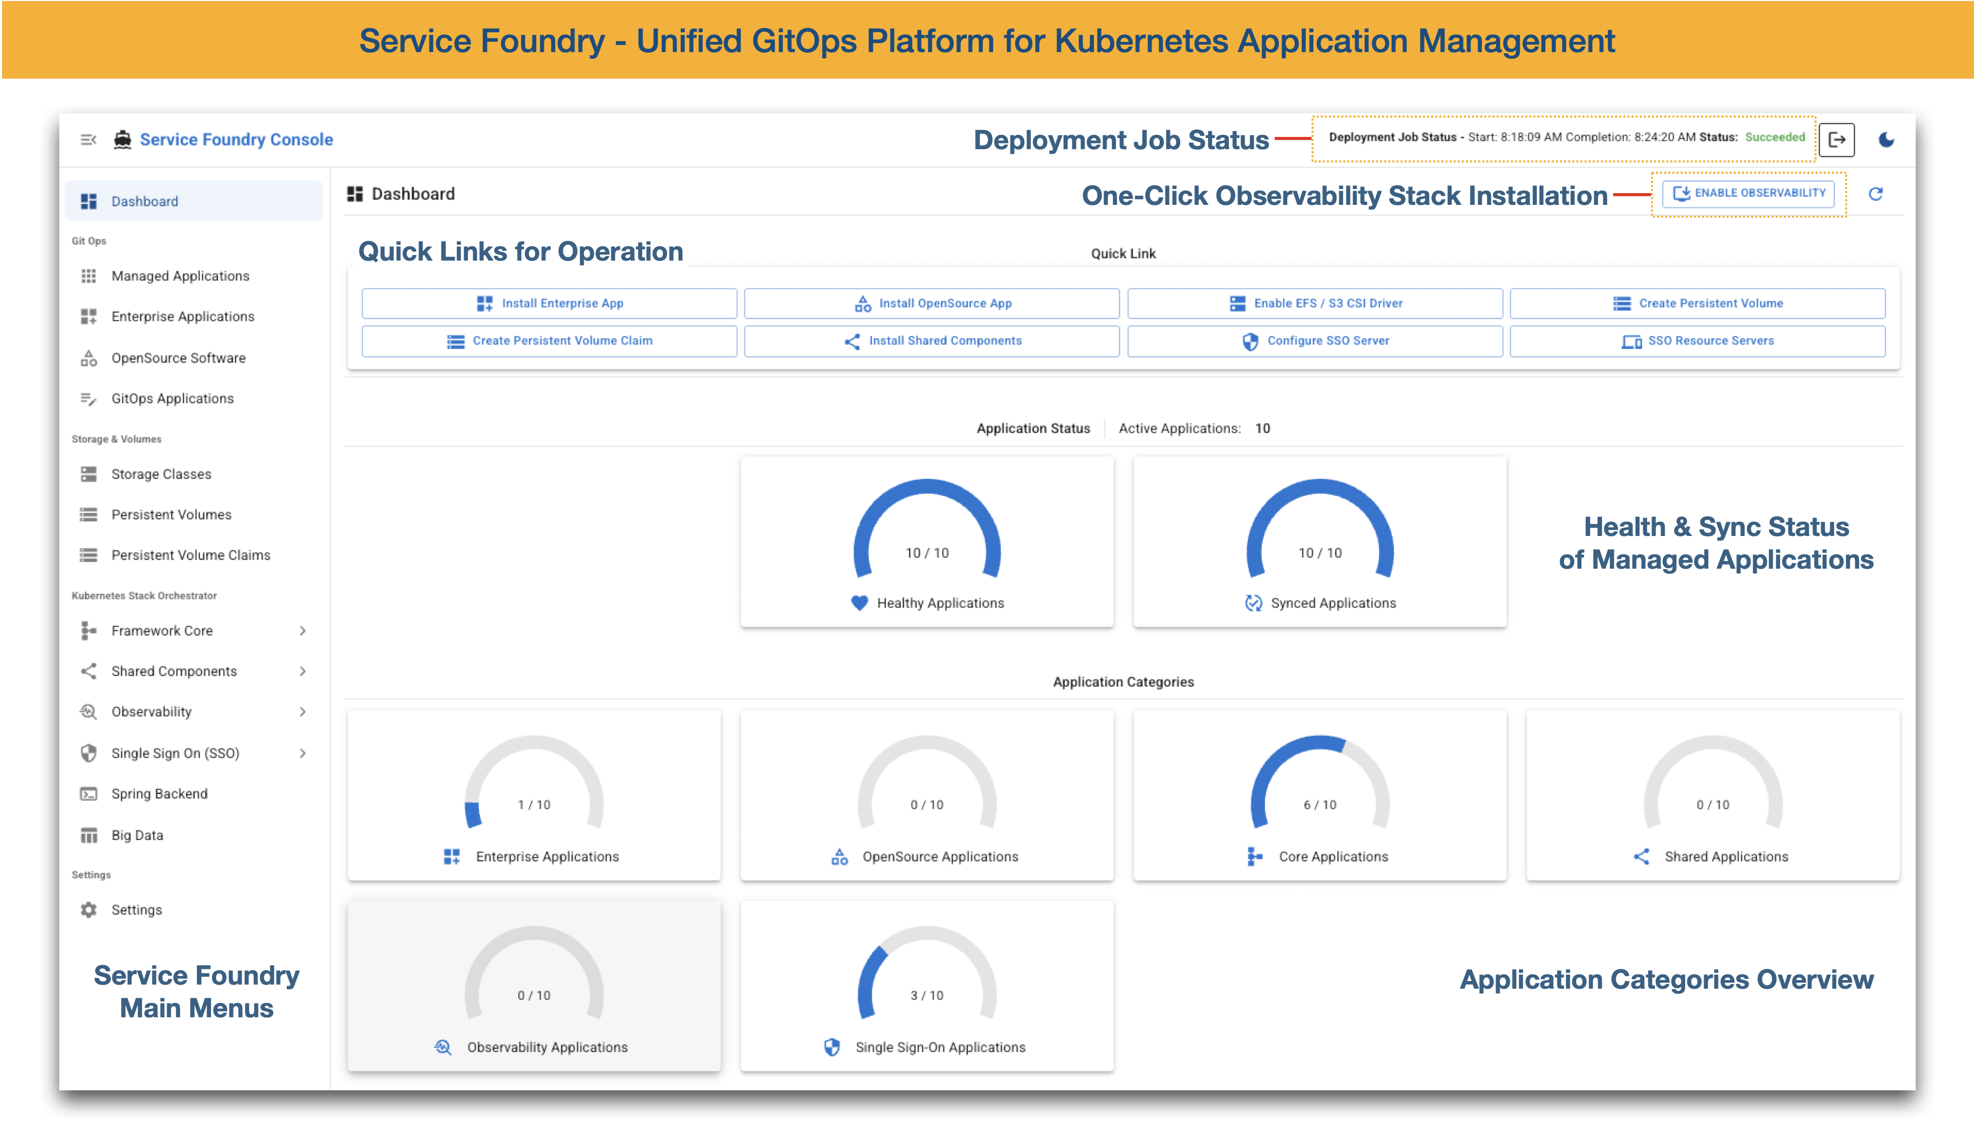1975x1121 pixels.
Task: Refresh the dashboard with the refresh icon
Action: (1876, 193)
